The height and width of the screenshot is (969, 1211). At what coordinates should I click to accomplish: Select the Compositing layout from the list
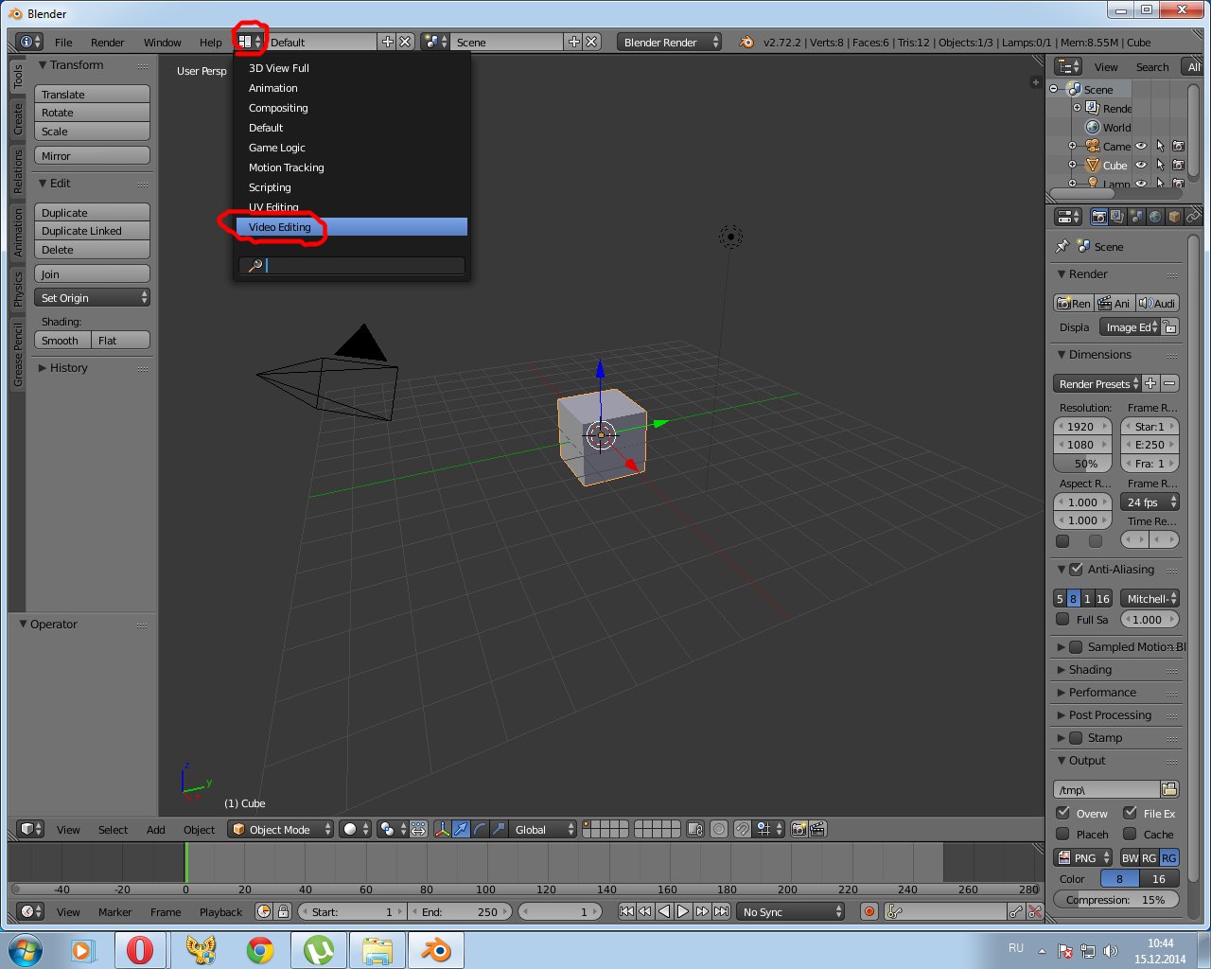point(352,108)
